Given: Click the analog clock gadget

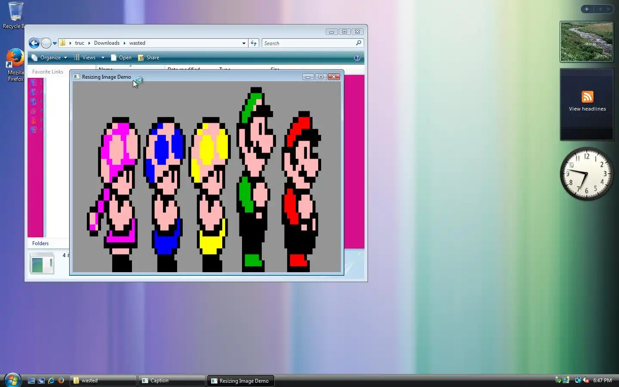Looking at the screenshot, I should tap(586, 174).
